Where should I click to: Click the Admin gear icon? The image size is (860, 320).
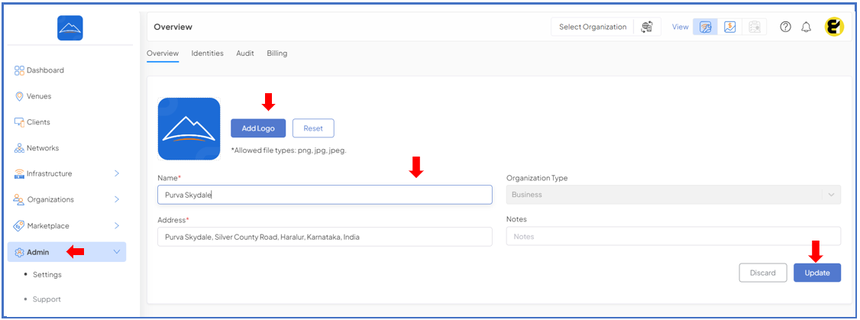coord(19,252)
